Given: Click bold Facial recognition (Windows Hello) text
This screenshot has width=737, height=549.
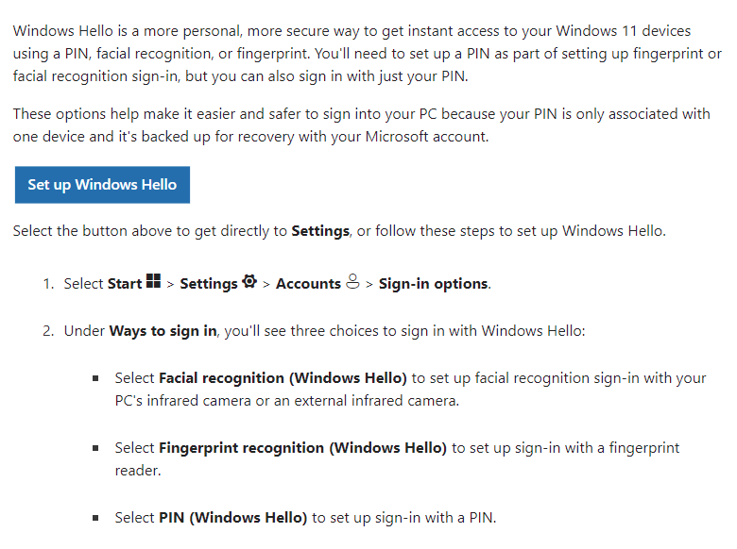Looking at the screenshot, I should coord(283,377).
